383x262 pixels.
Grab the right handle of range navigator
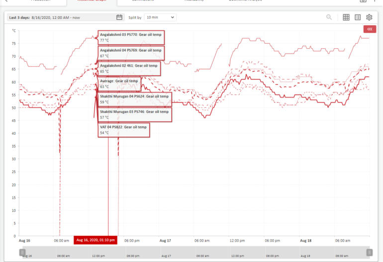point(369,252)
